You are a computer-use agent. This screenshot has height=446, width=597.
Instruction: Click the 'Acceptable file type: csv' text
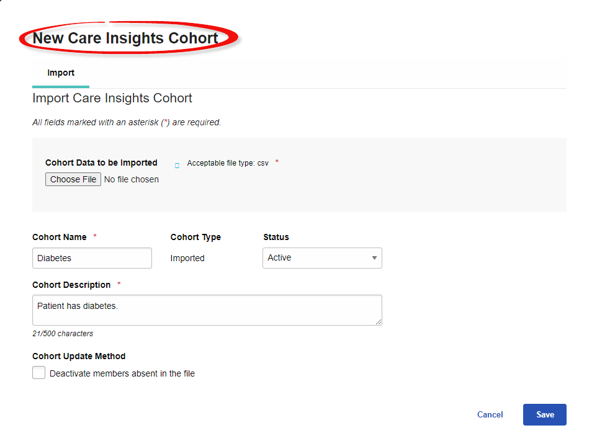pos(228,163)
